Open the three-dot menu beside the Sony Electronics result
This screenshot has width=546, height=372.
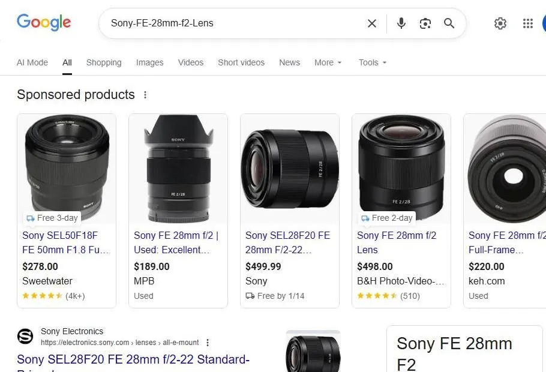(x=207, y=342)
